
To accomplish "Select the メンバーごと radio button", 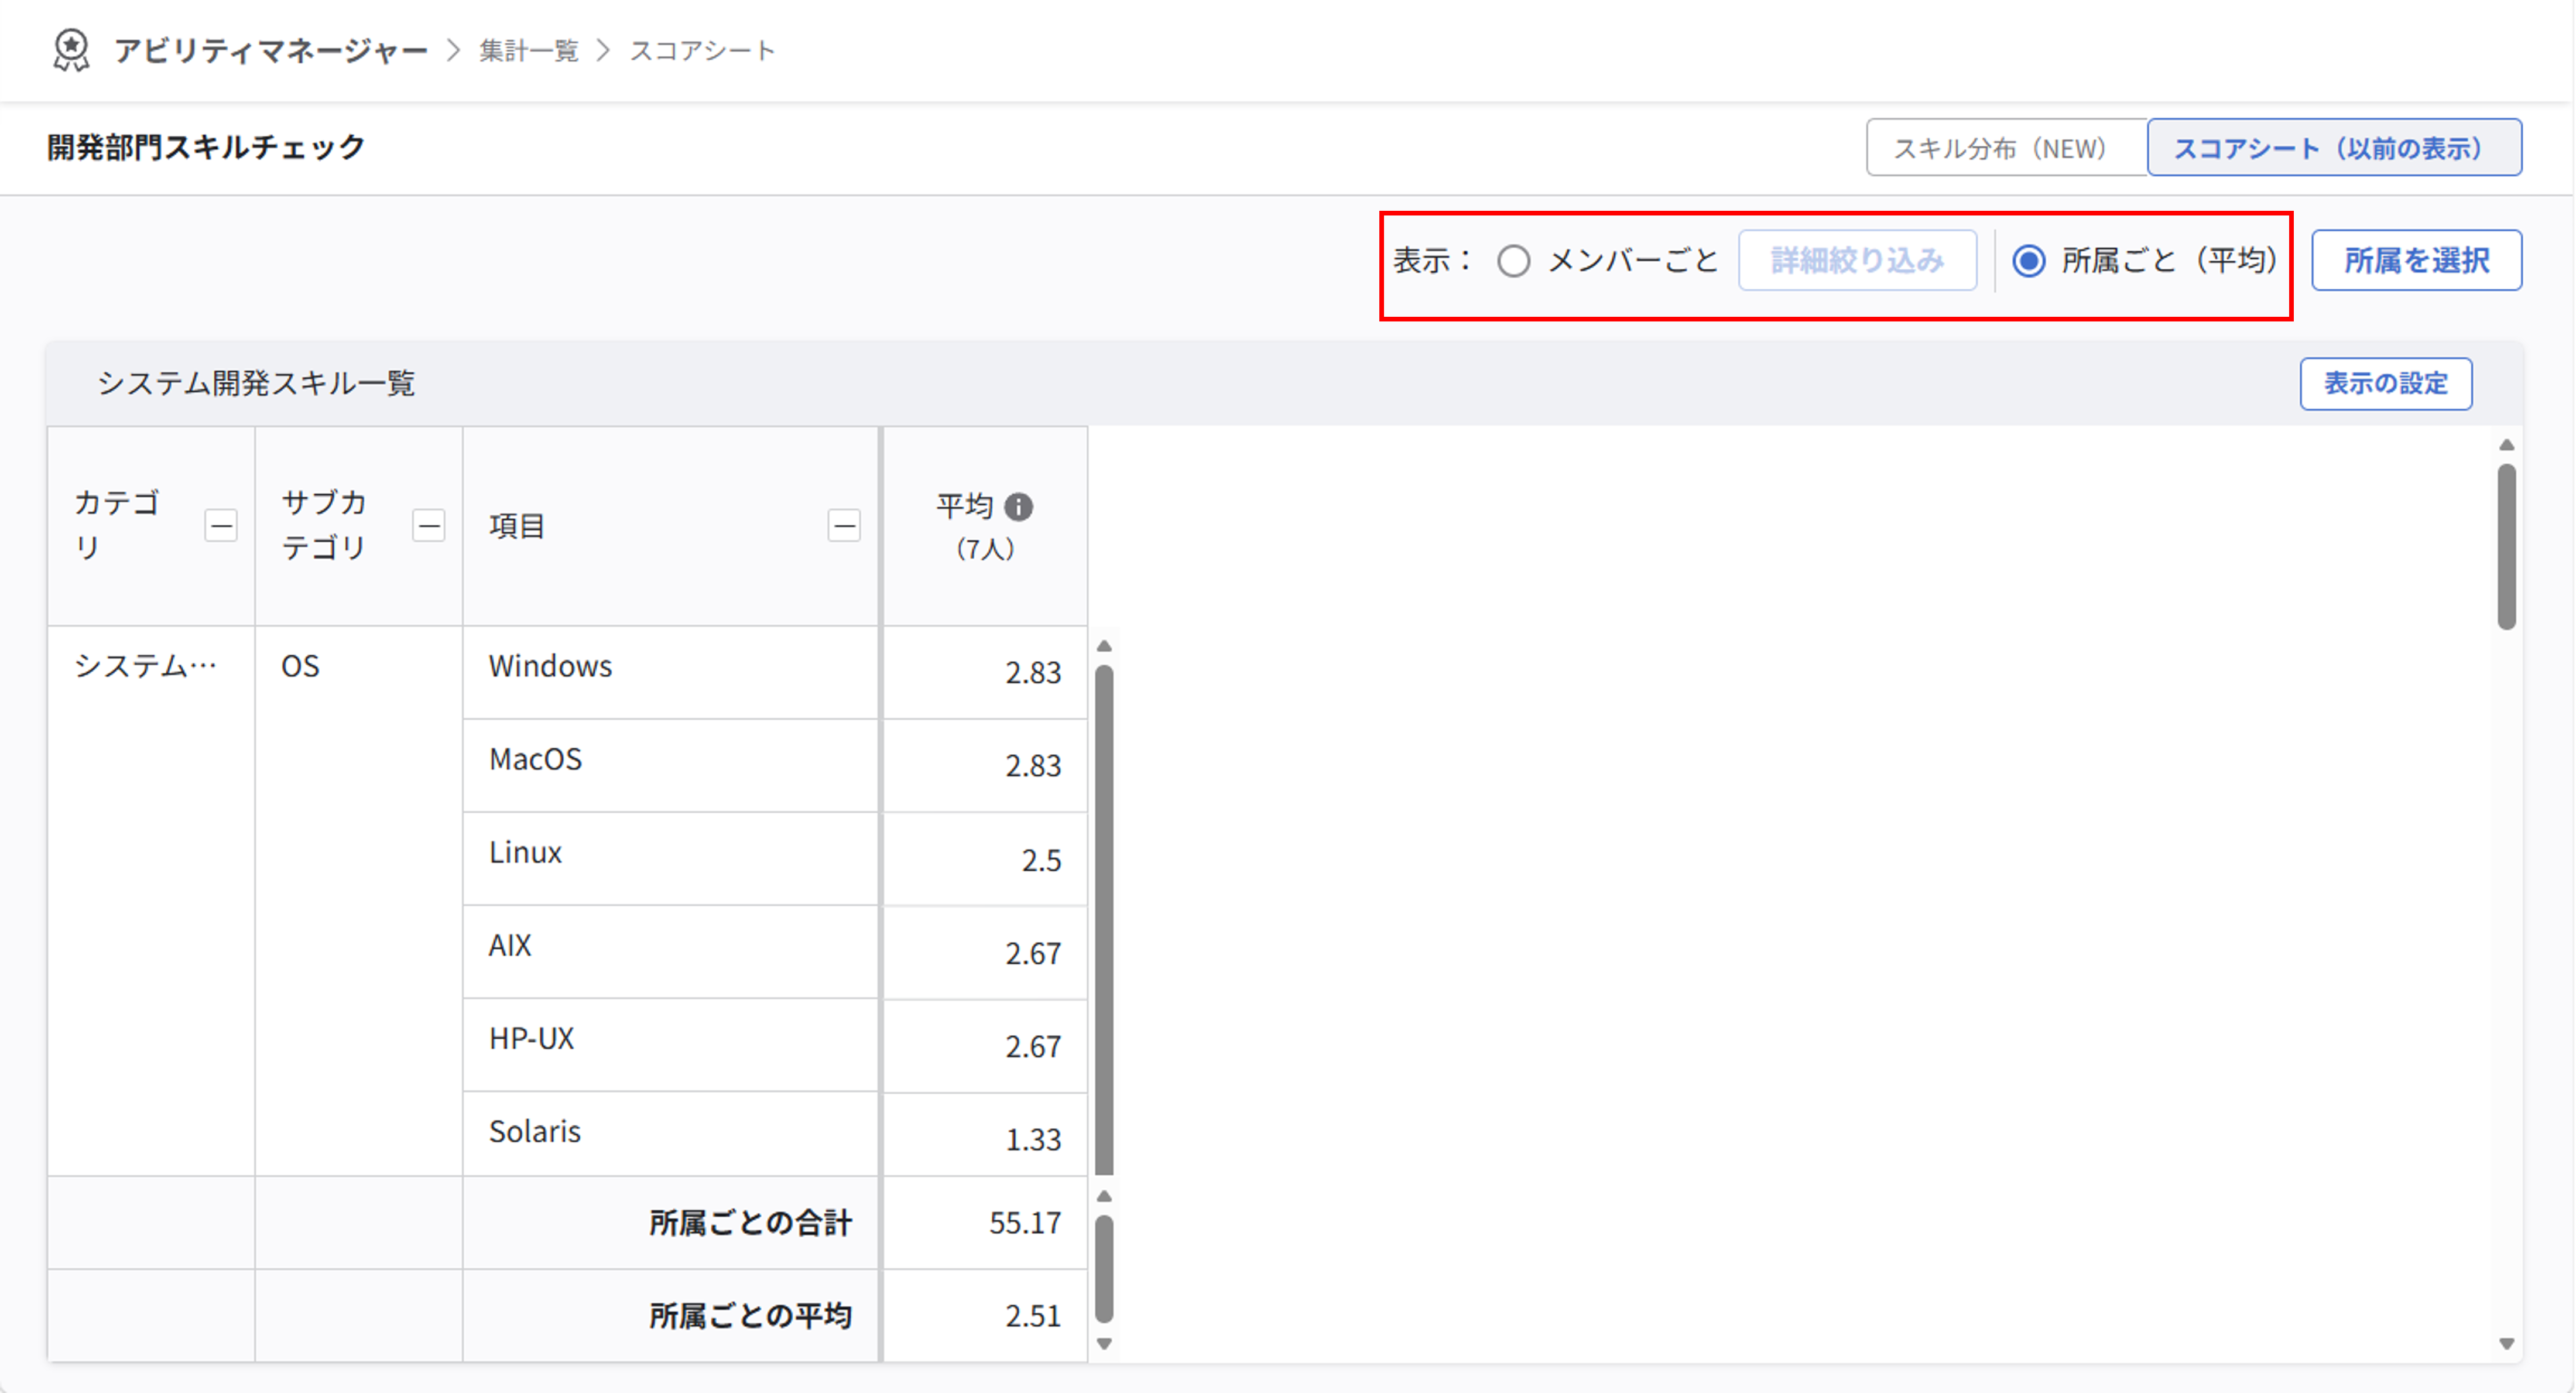I will pyautogui.click(x=1513, y=261).
